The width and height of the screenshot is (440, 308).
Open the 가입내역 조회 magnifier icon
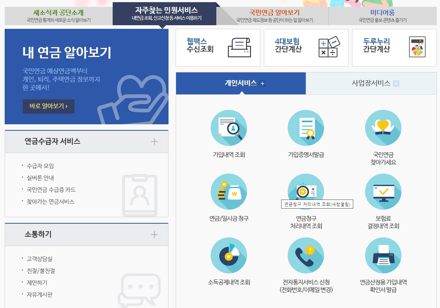click(229, 128)
